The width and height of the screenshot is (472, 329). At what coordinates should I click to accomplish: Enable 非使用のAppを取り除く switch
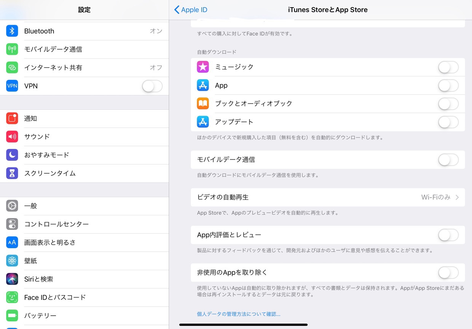[x=448, y=273]
